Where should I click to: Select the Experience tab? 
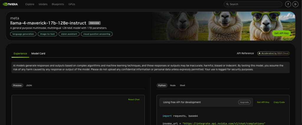(x=20, y=53)
